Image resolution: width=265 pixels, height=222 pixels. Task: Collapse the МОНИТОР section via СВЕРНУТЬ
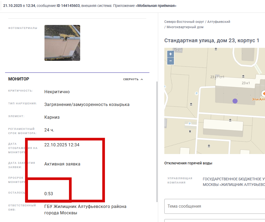pyautogui.click(x=133, y=79)
